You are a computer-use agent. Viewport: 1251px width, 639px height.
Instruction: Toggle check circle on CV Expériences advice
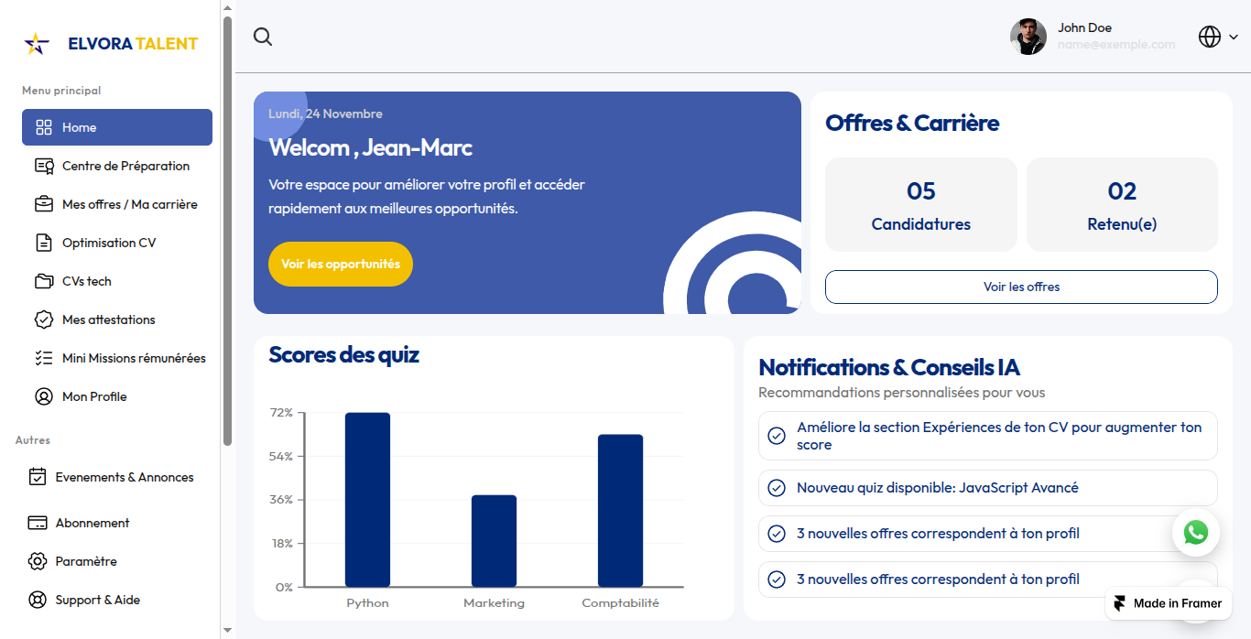[x=777, y=436]
